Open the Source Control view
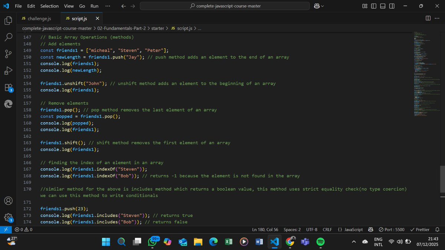Image resolution: width=445 pixels, height=250 pixels. point(8,54)
